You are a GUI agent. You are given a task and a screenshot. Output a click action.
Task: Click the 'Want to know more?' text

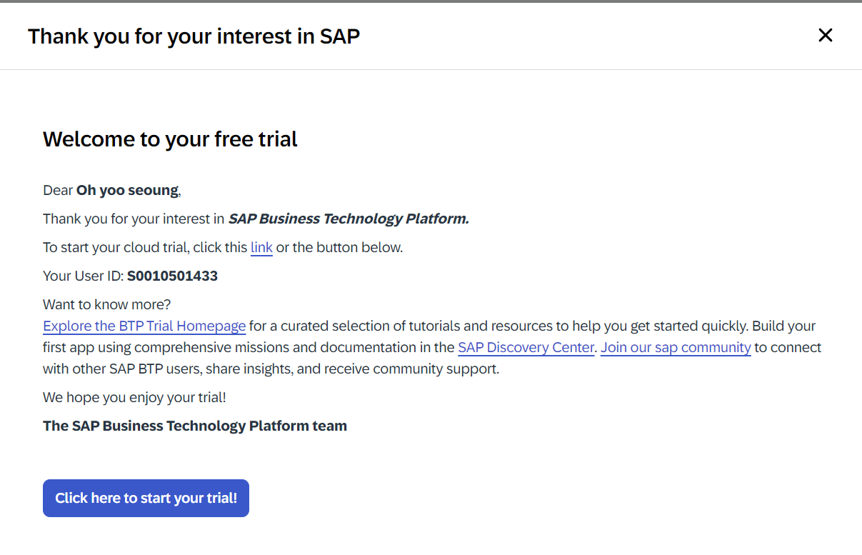coord(107,304)
